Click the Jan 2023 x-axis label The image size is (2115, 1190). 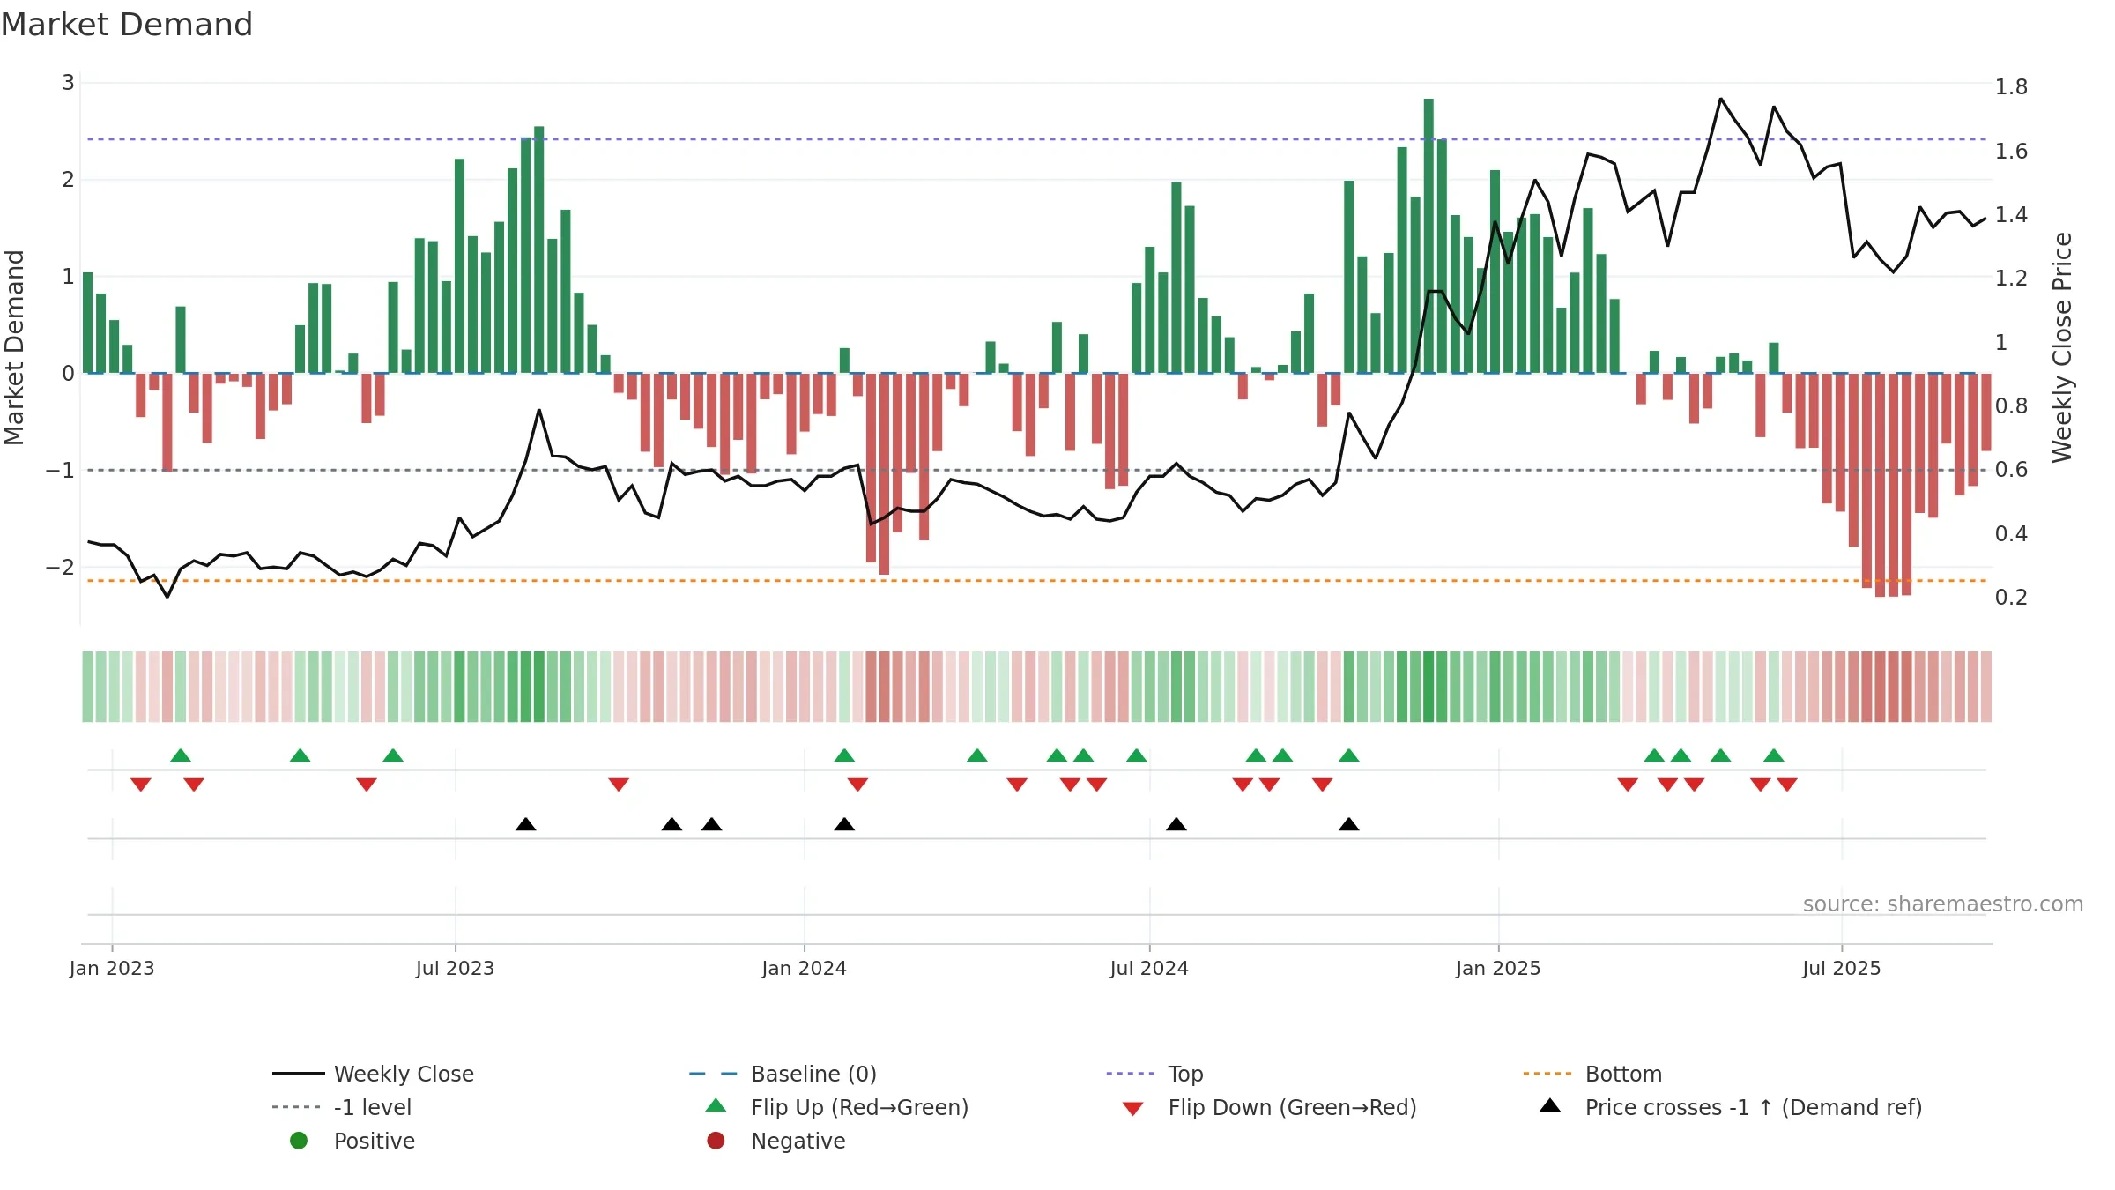point(112,968)
